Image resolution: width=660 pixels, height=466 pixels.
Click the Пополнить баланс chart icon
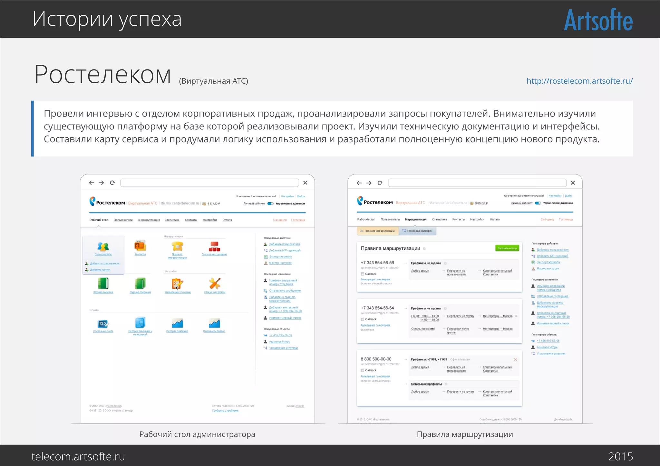[x=214, y=323]
